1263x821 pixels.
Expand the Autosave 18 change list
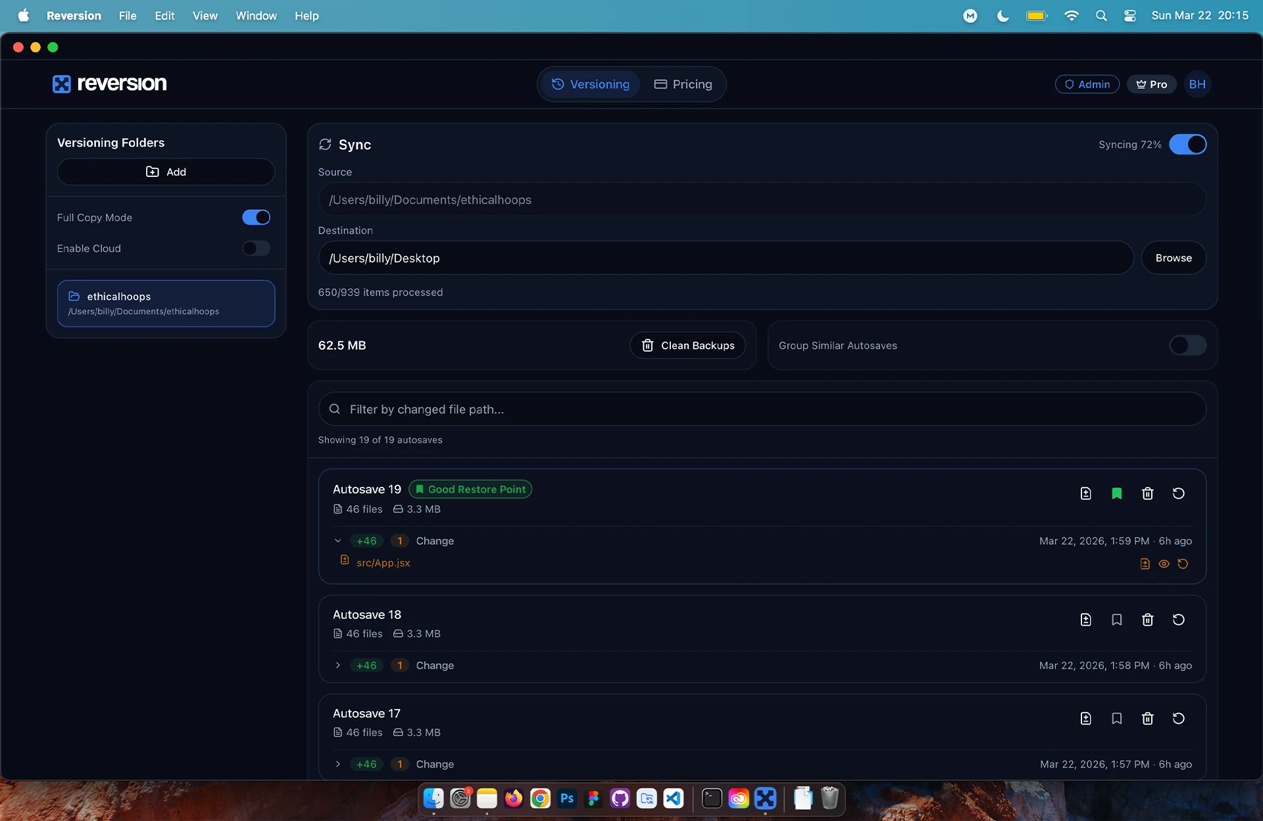click(x=337, y=666)
